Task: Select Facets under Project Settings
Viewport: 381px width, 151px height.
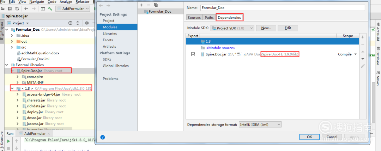Action: point(108,40)
